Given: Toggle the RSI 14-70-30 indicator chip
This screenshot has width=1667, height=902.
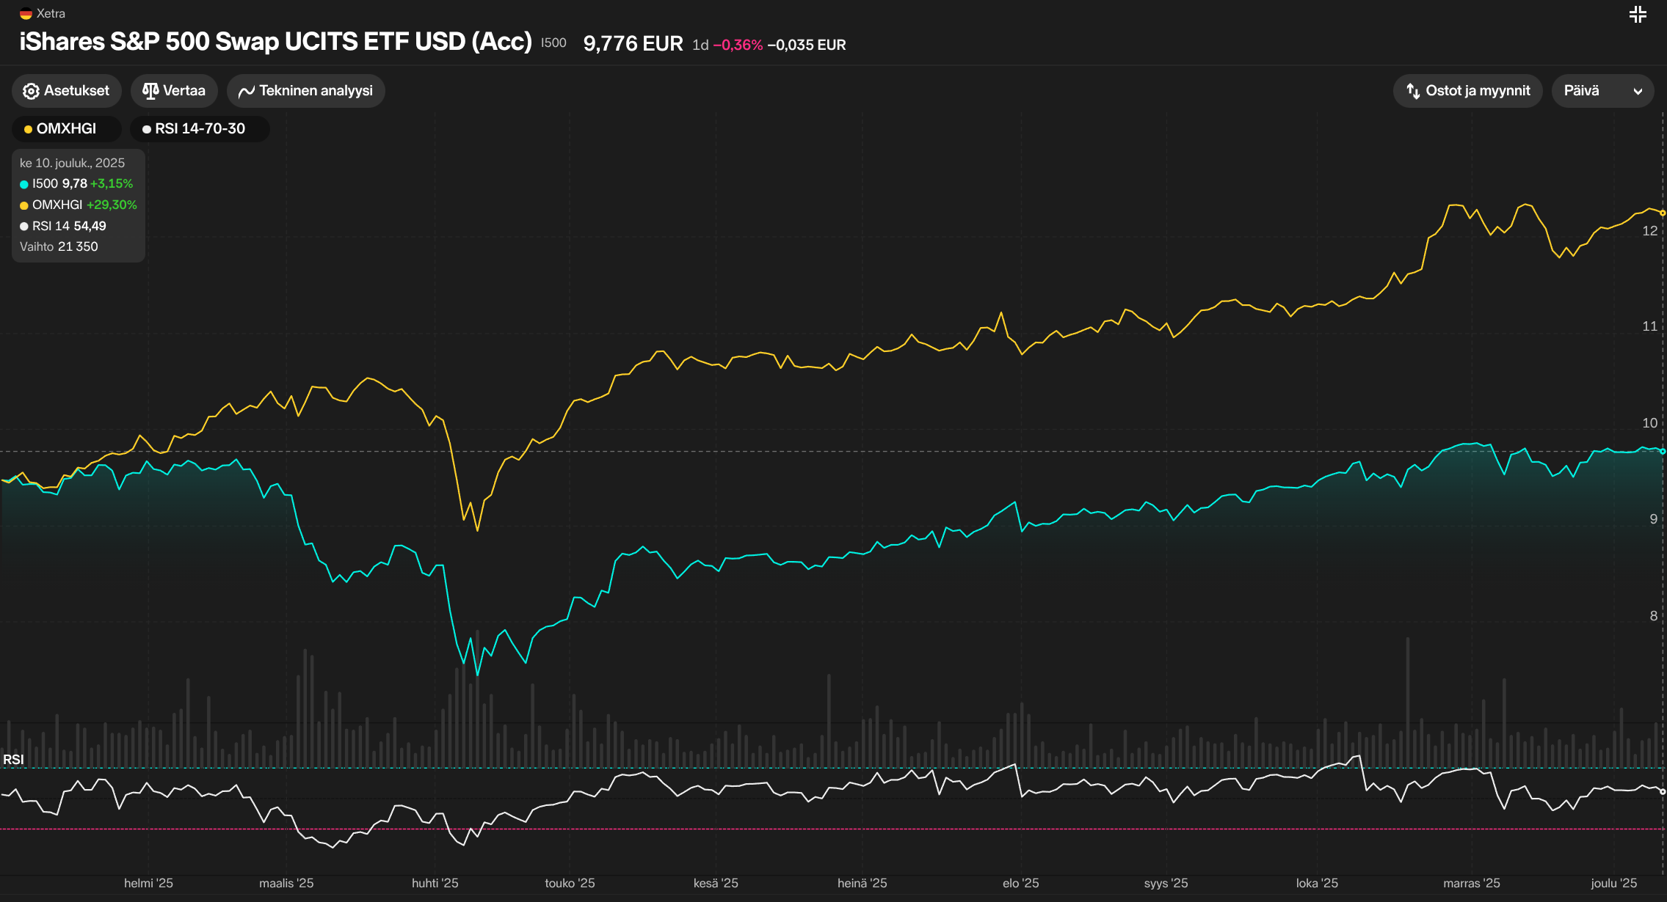Looking at the screenshot, I should (200, 129).
